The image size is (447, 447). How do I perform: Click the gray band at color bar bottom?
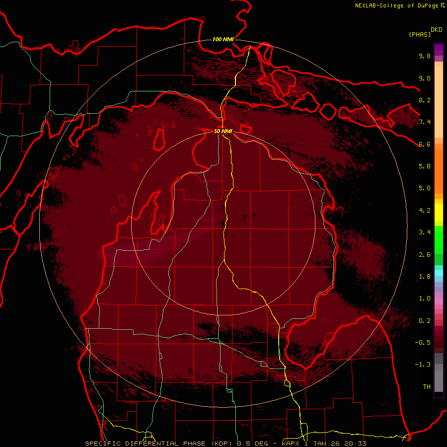pos(439,372)
